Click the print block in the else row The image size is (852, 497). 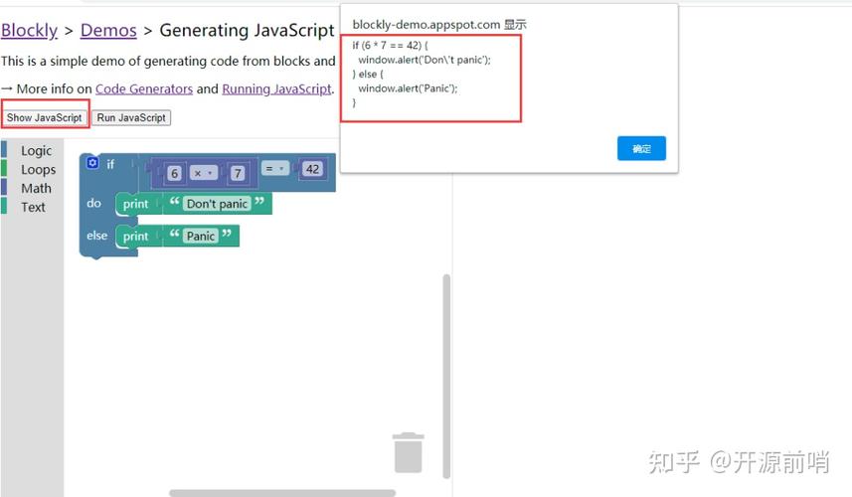tap(135, 237)
